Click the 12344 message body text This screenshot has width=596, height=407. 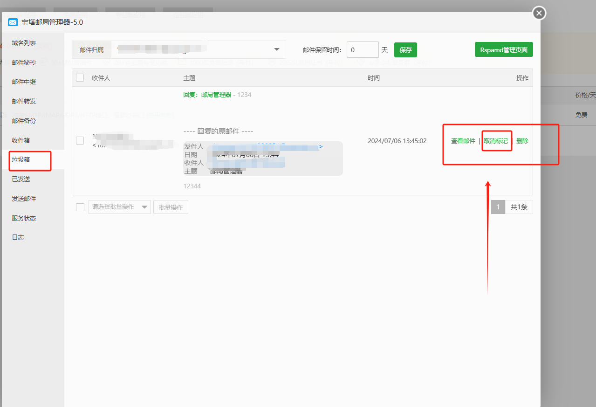click(x=192, y=186)
